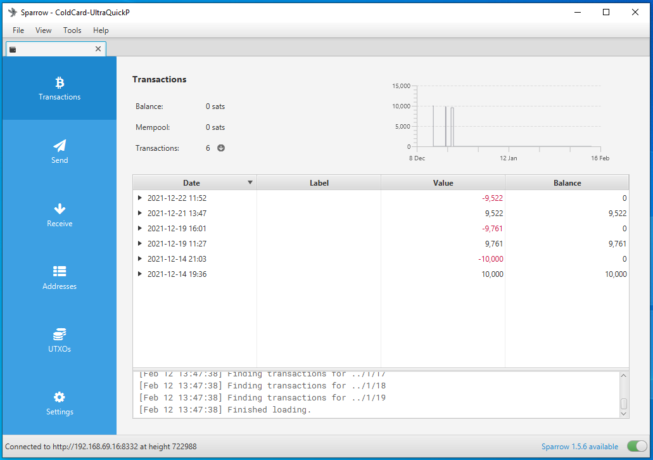Close the wallet tab
Viewport: 653px width, 460px height.
[98, 49]
